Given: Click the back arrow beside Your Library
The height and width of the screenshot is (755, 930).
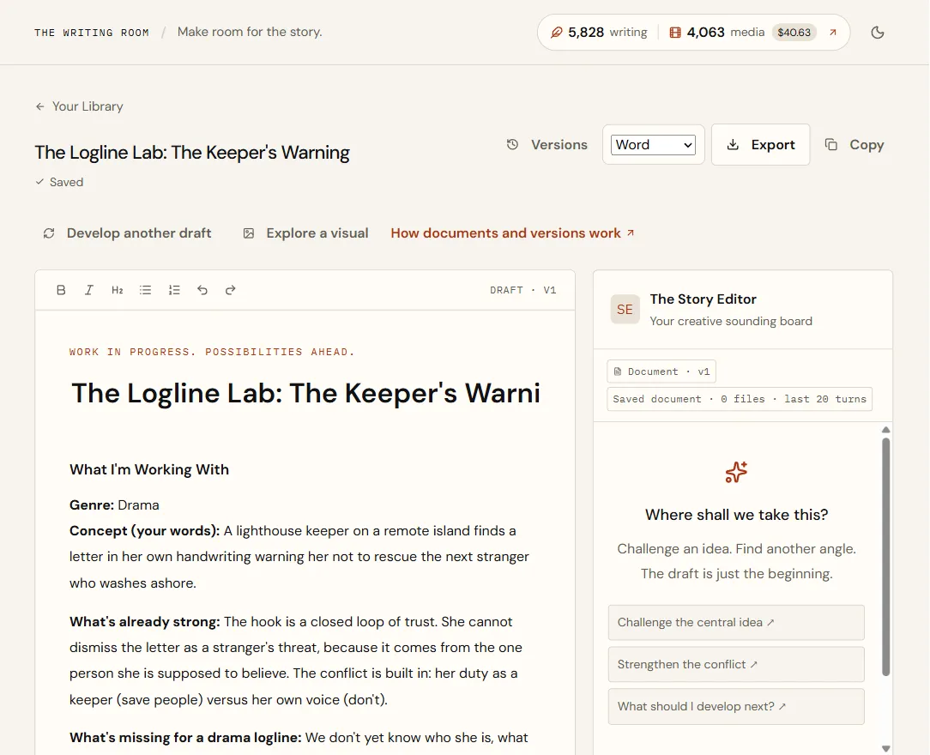Looking at the screenshot, I should [39, 106].
